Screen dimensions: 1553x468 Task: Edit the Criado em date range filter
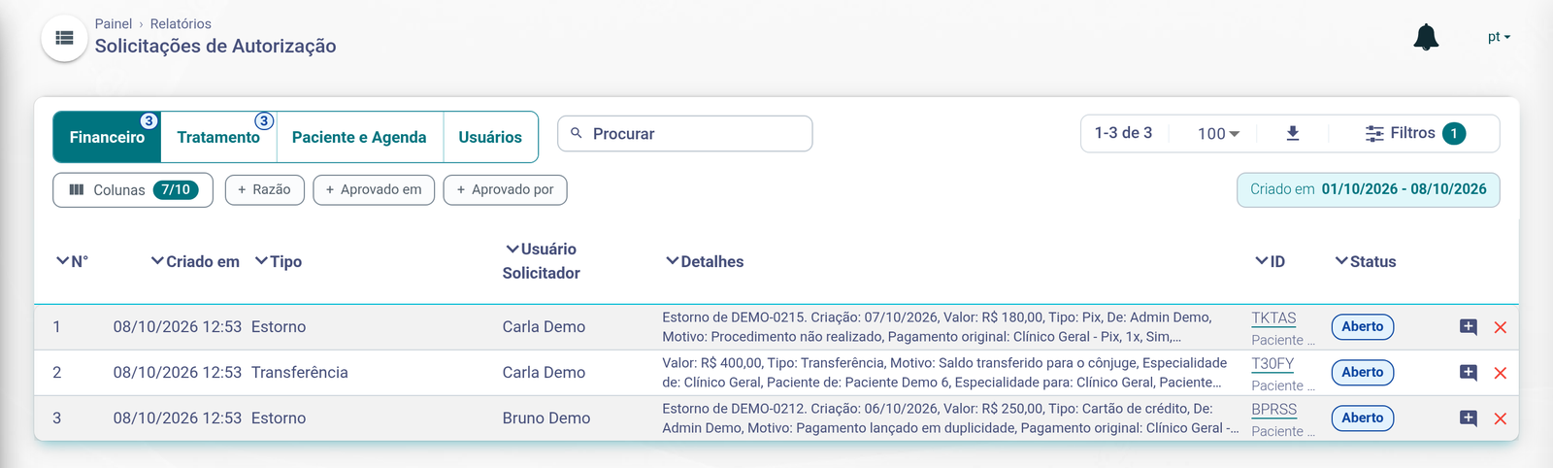[x=1368, y=189]
